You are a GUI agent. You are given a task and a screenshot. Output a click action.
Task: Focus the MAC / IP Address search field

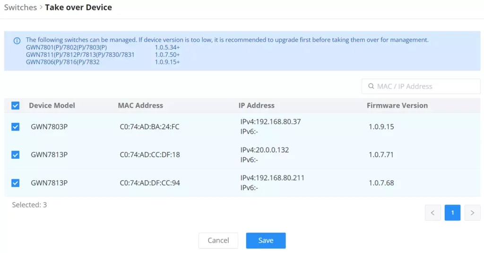click(x=421, y=86)
